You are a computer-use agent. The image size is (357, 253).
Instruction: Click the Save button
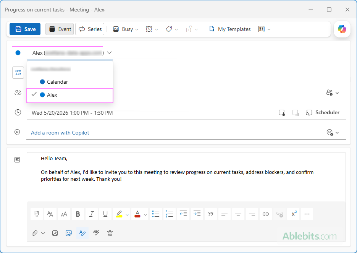tap(25, 29)
